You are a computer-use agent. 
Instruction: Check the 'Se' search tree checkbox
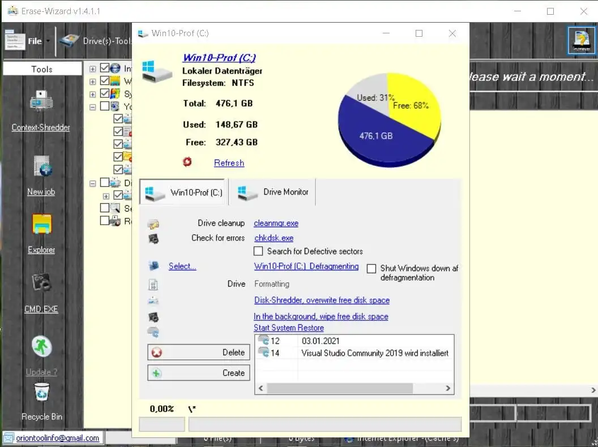tap(105, 208)
